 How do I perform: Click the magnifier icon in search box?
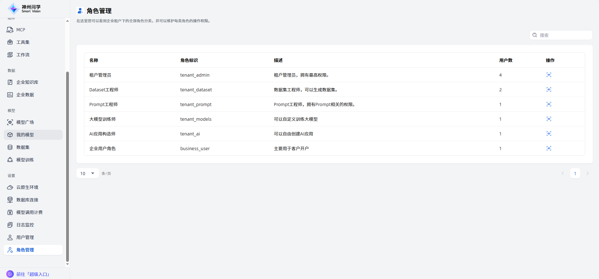coord(535,35)
